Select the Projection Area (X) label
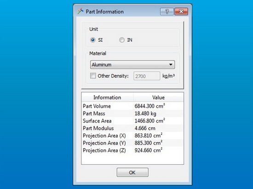 pyautogui.click(x=104, y=136)
